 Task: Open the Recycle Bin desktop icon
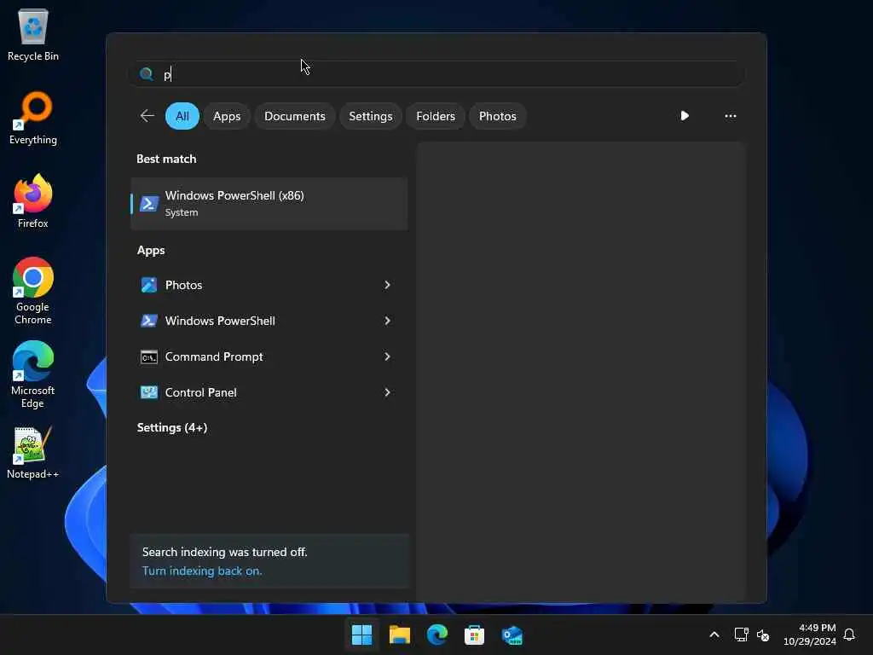click(33, 34)
